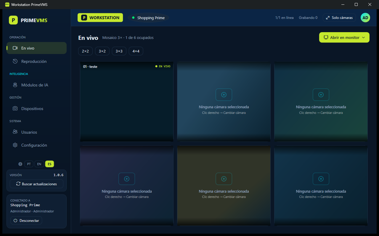Click the history clock icon beside Reproducción
The image size is (379, 236).
15,61
